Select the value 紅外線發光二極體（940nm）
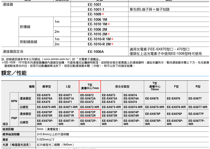 click(x=56, y=145)
